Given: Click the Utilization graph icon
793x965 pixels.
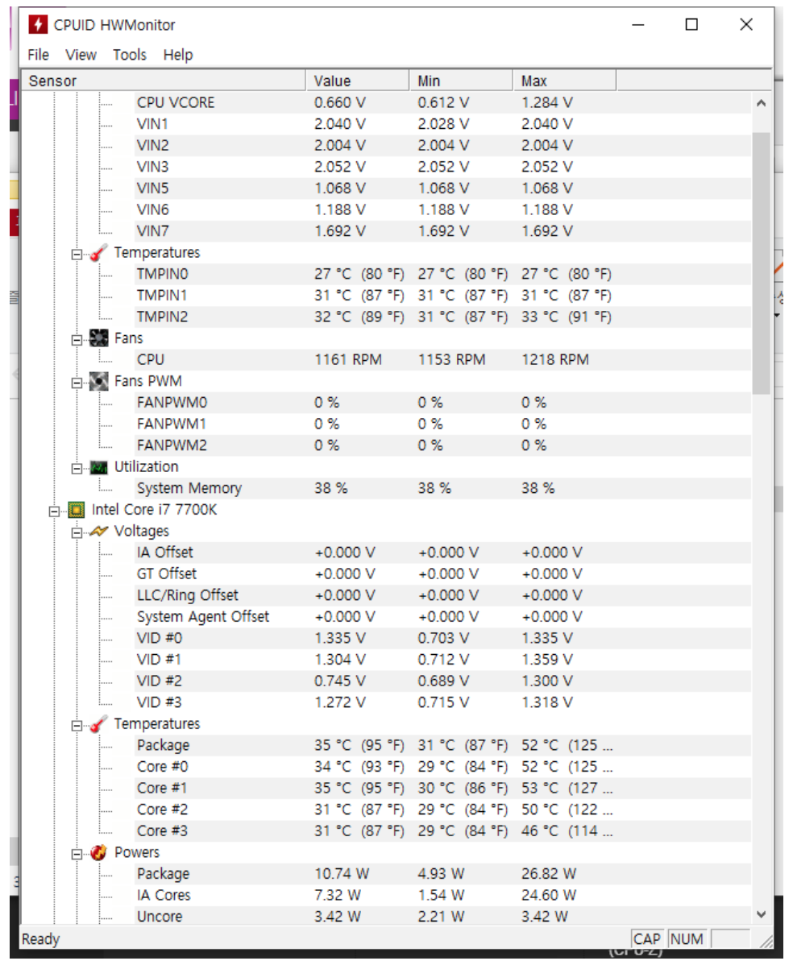Looking at the screenshot, I should coord(98,468).
